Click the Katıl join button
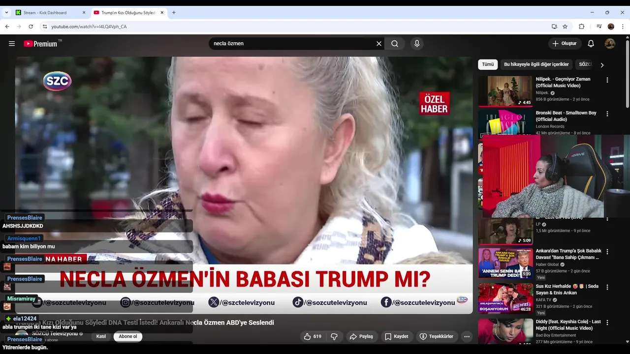This screenshot has width=630, height=354. [x=101, y=337]
